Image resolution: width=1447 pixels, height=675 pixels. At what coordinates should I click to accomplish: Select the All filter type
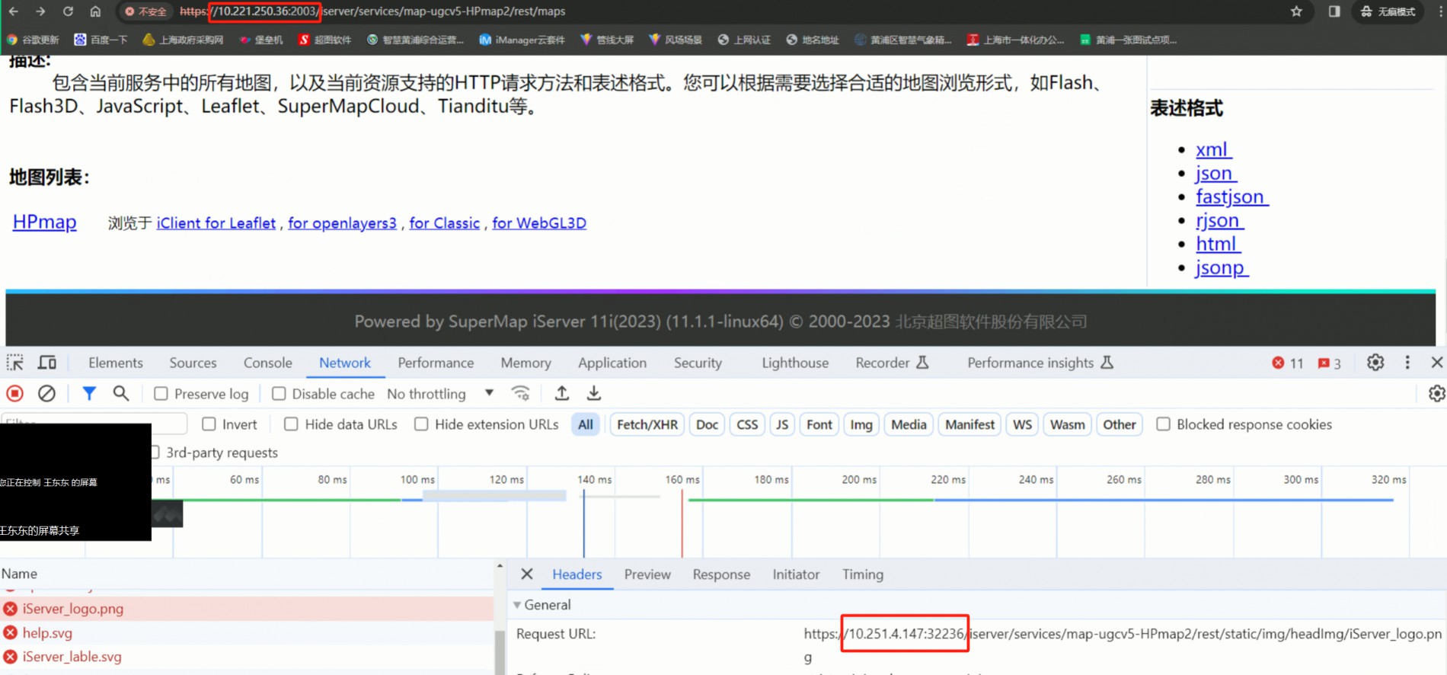tap(585, 424)
